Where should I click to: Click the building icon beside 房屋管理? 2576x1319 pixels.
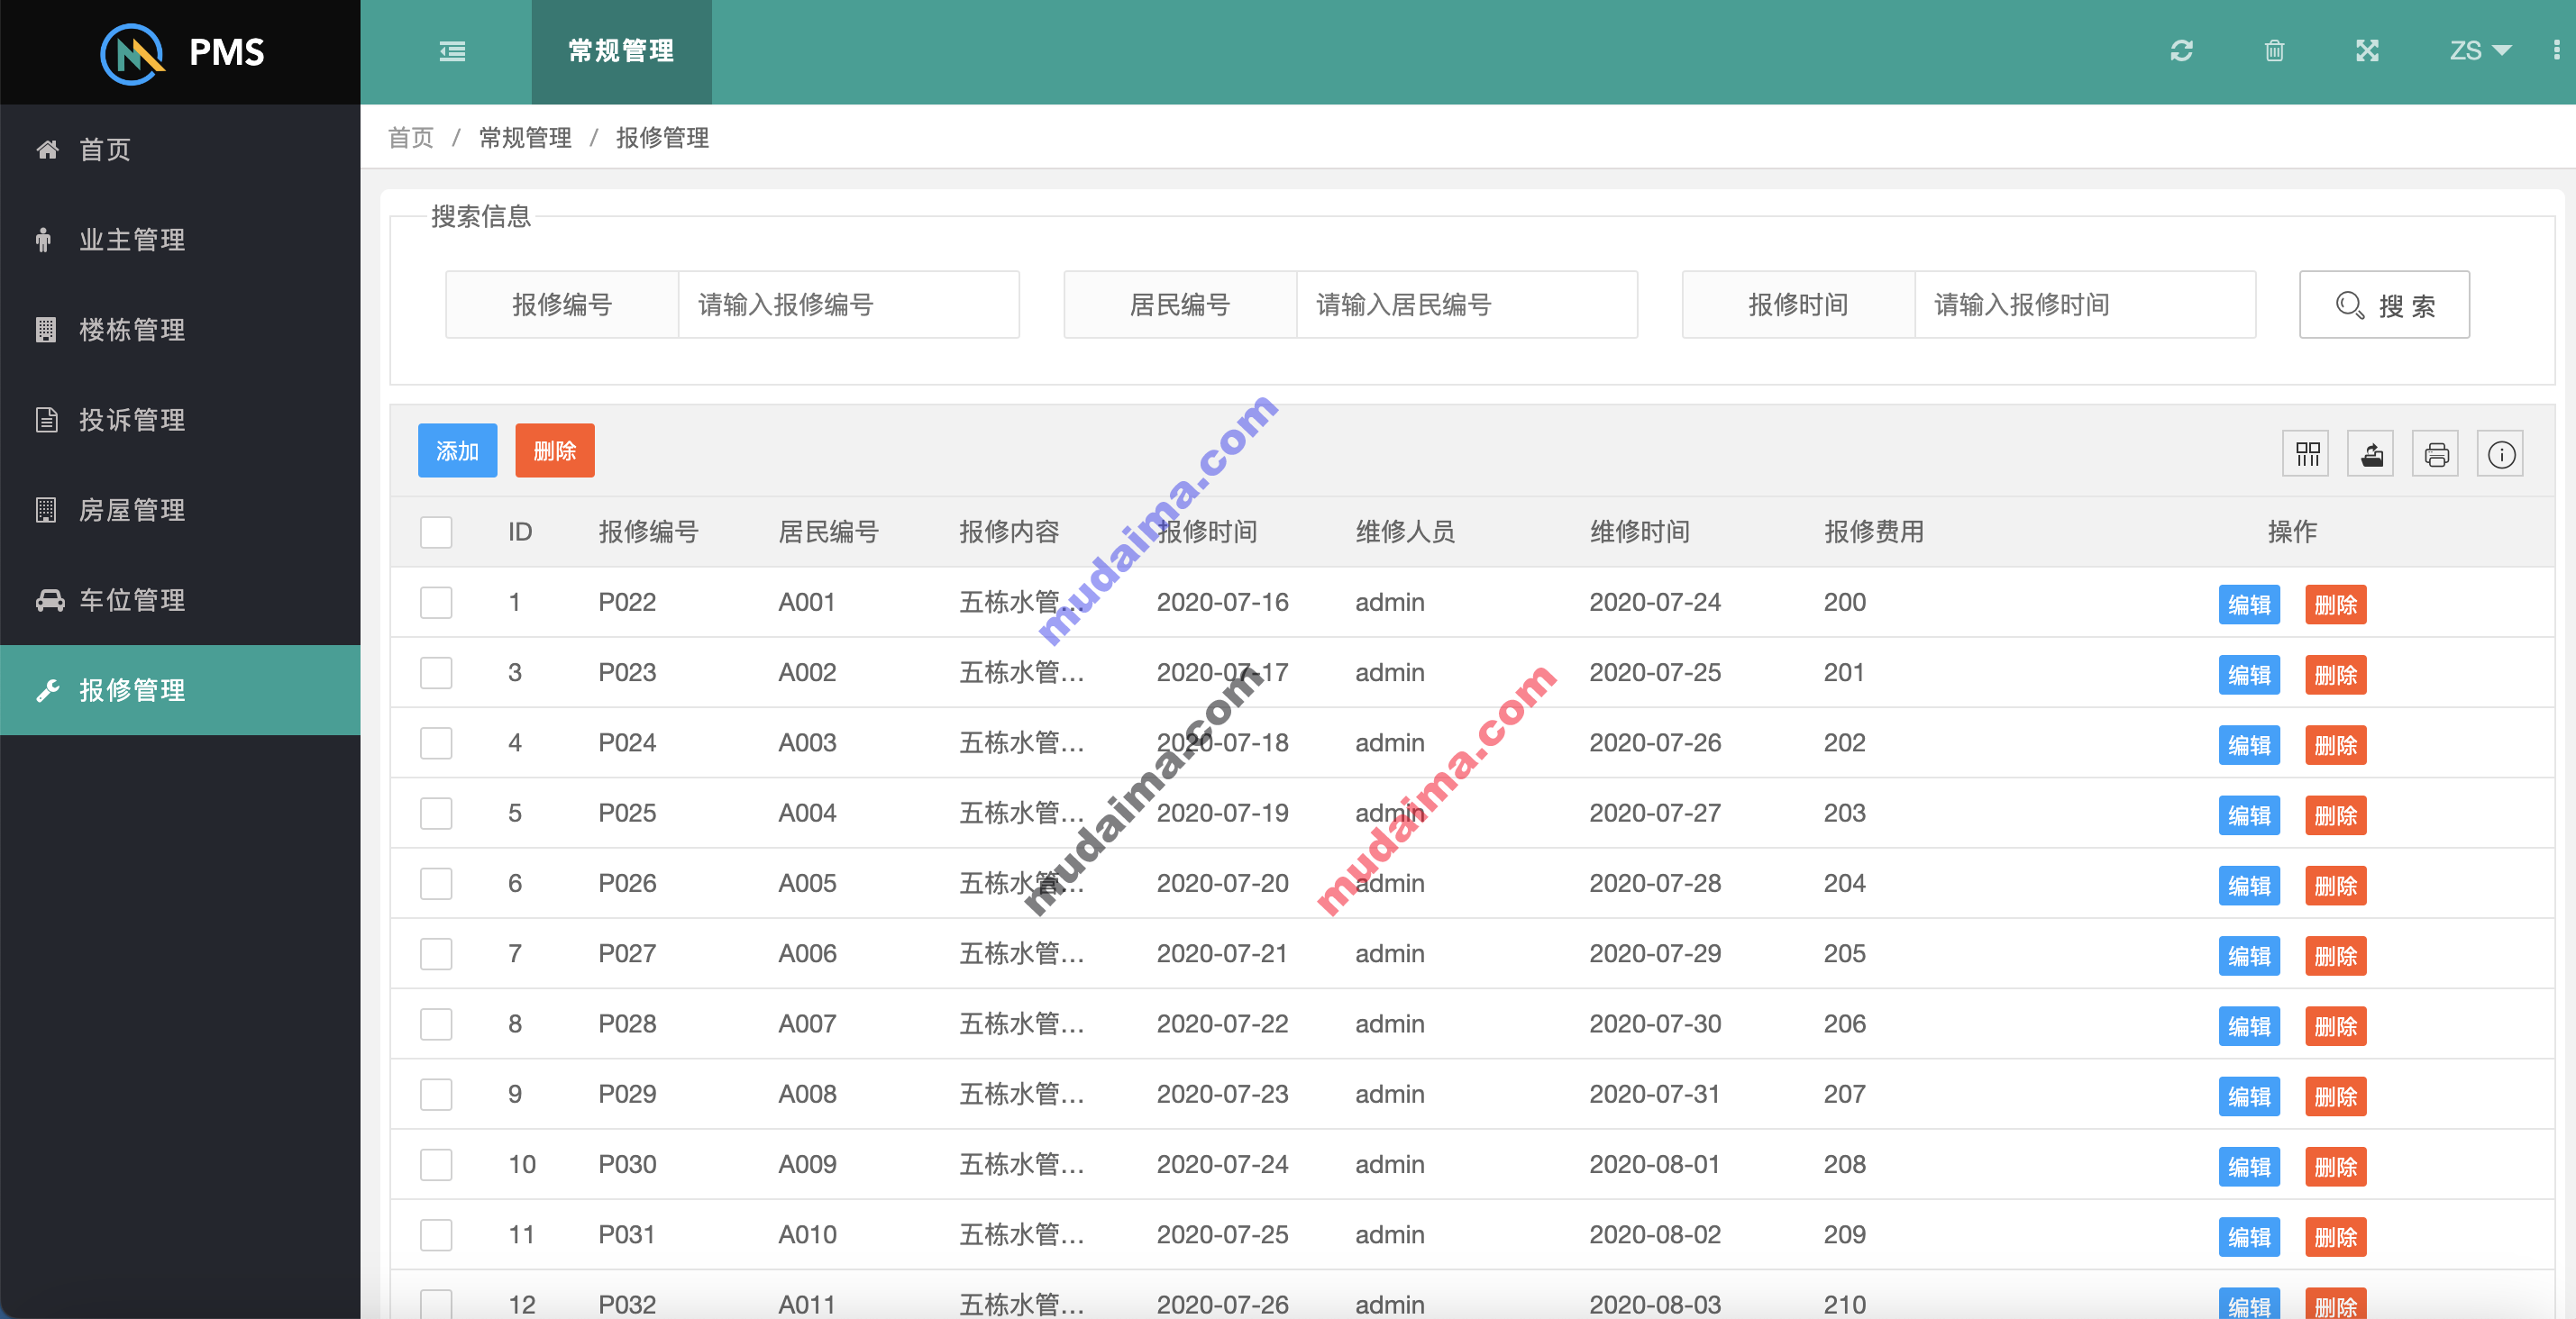click(45, 510)
